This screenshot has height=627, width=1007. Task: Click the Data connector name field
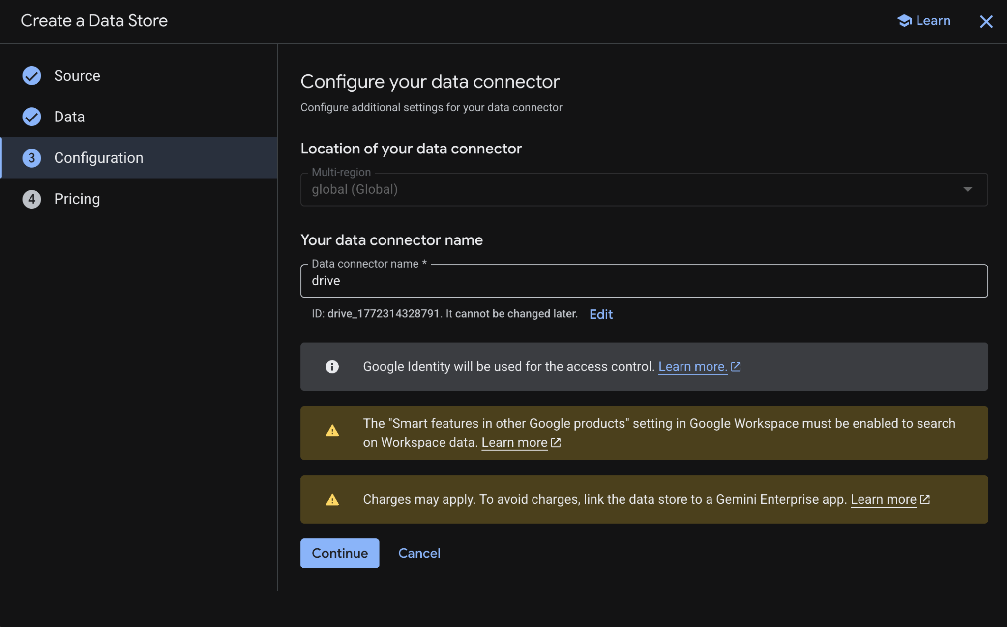643,281
